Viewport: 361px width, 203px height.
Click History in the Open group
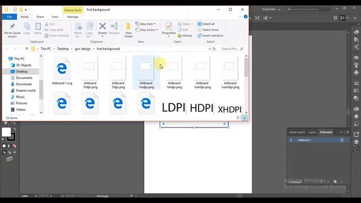click(185, 36)
